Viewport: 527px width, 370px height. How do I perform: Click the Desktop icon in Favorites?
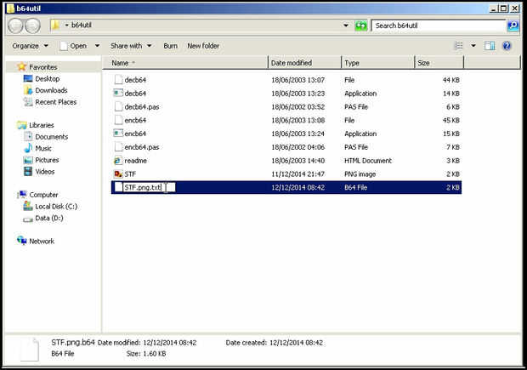point(28,79)
